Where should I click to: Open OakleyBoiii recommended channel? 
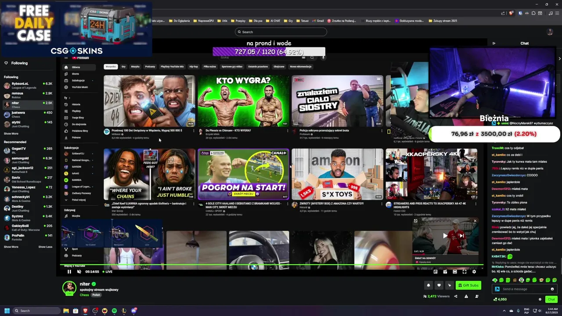[x=28, y=227]
